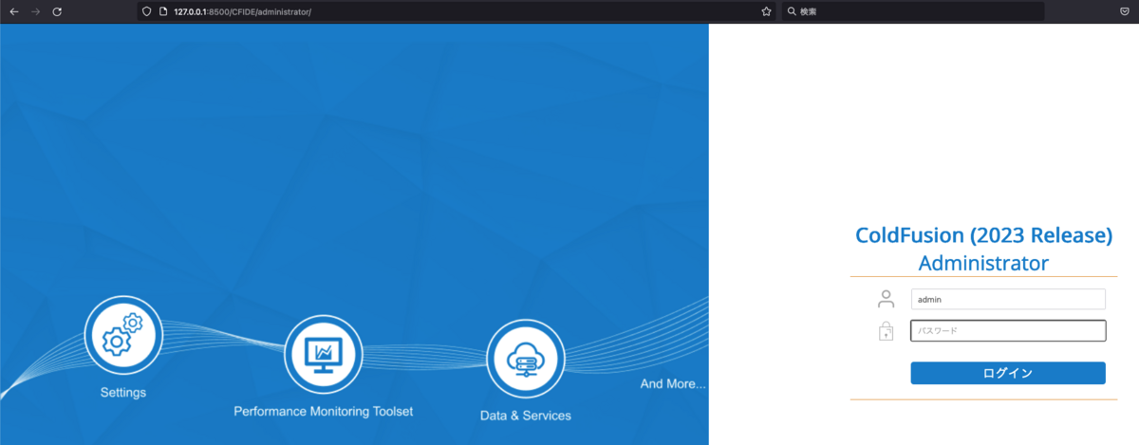
Task: Click the Performance Monitoring Toolset monitor icon
Action: (x=324, y=354)
